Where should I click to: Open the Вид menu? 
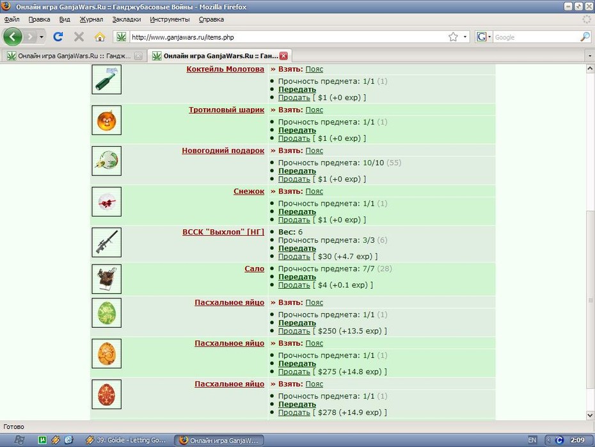click(x=65, y=19)
